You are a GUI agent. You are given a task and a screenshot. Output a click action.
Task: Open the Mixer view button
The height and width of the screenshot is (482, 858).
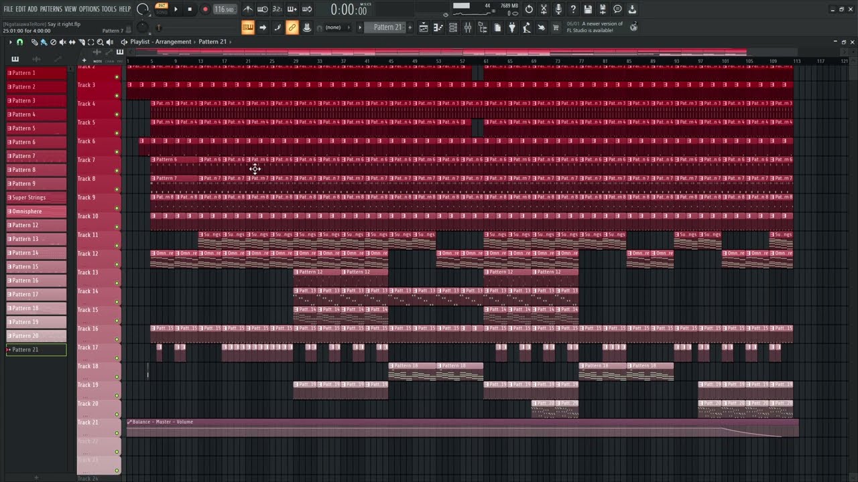(468, 27)
